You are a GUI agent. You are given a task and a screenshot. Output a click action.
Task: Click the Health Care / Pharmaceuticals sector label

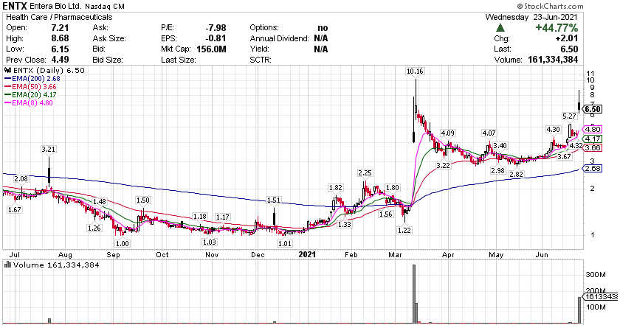[59, 17]
